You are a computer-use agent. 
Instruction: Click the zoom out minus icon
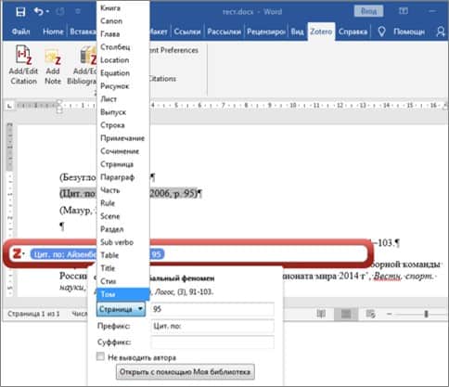pyautogui.click(x=390, y=314)
